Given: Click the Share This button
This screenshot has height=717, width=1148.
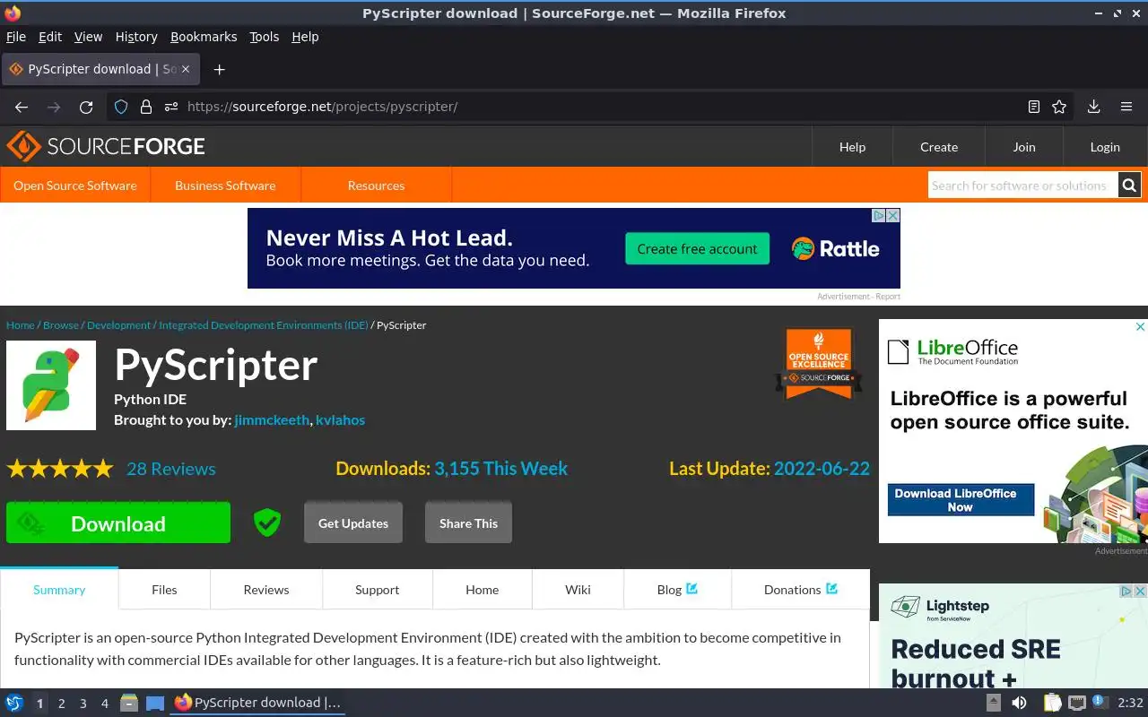Looking at the screenshot, I should point(468,523).
